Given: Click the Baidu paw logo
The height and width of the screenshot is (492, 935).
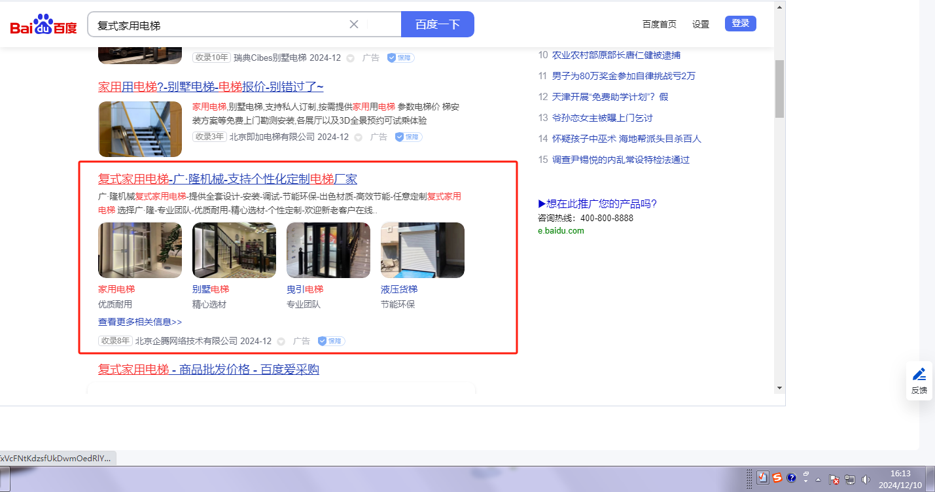Looking at the screenshot, I should pos(43,25).
